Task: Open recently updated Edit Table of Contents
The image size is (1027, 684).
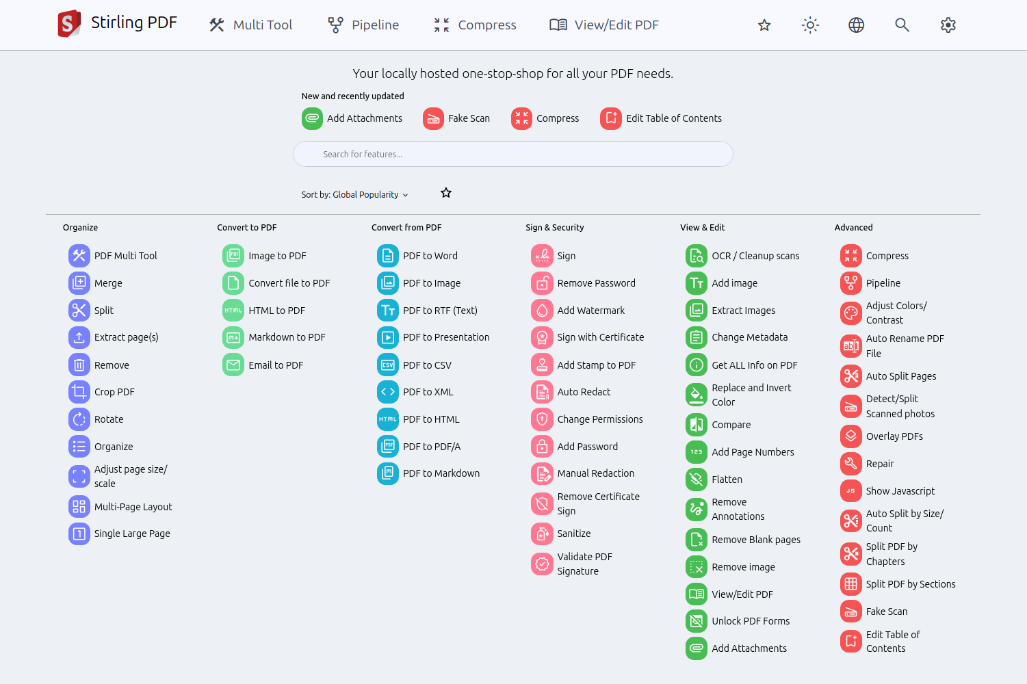Action: tap(661, 118)
